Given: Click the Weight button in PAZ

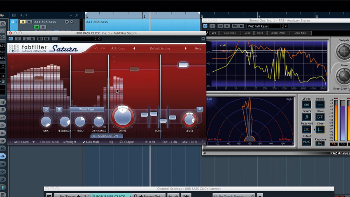Looking at the screenshot, I should click(x=320, y=105).
